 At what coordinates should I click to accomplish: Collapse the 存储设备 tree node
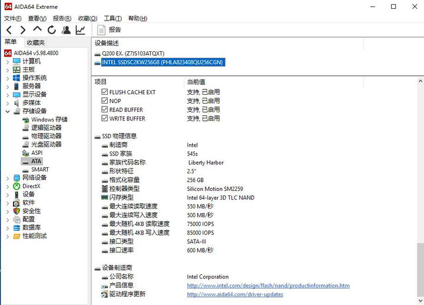pyautogui.click(x=8, y=111)
